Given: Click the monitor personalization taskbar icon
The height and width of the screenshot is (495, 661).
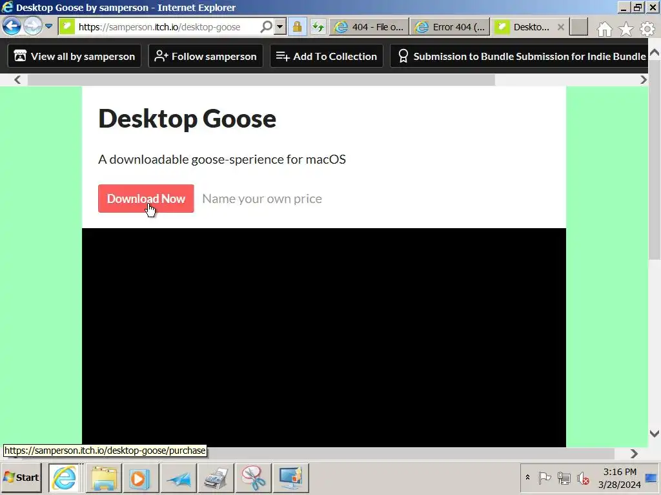Looking at the screenshot, I should (290, 478).
